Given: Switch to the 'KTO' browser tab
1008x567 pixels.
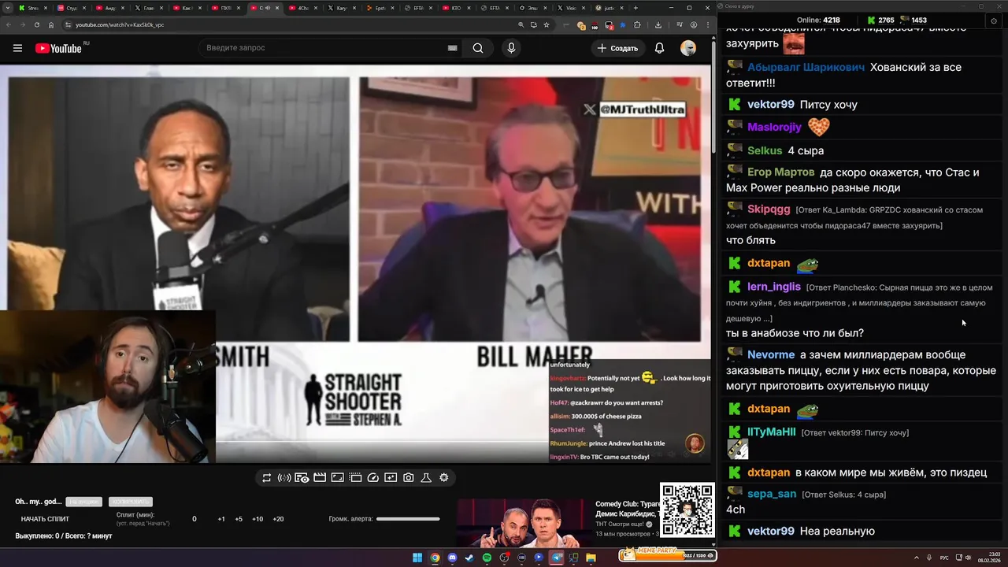Looking at the screenshot, I should coord(457,8).
